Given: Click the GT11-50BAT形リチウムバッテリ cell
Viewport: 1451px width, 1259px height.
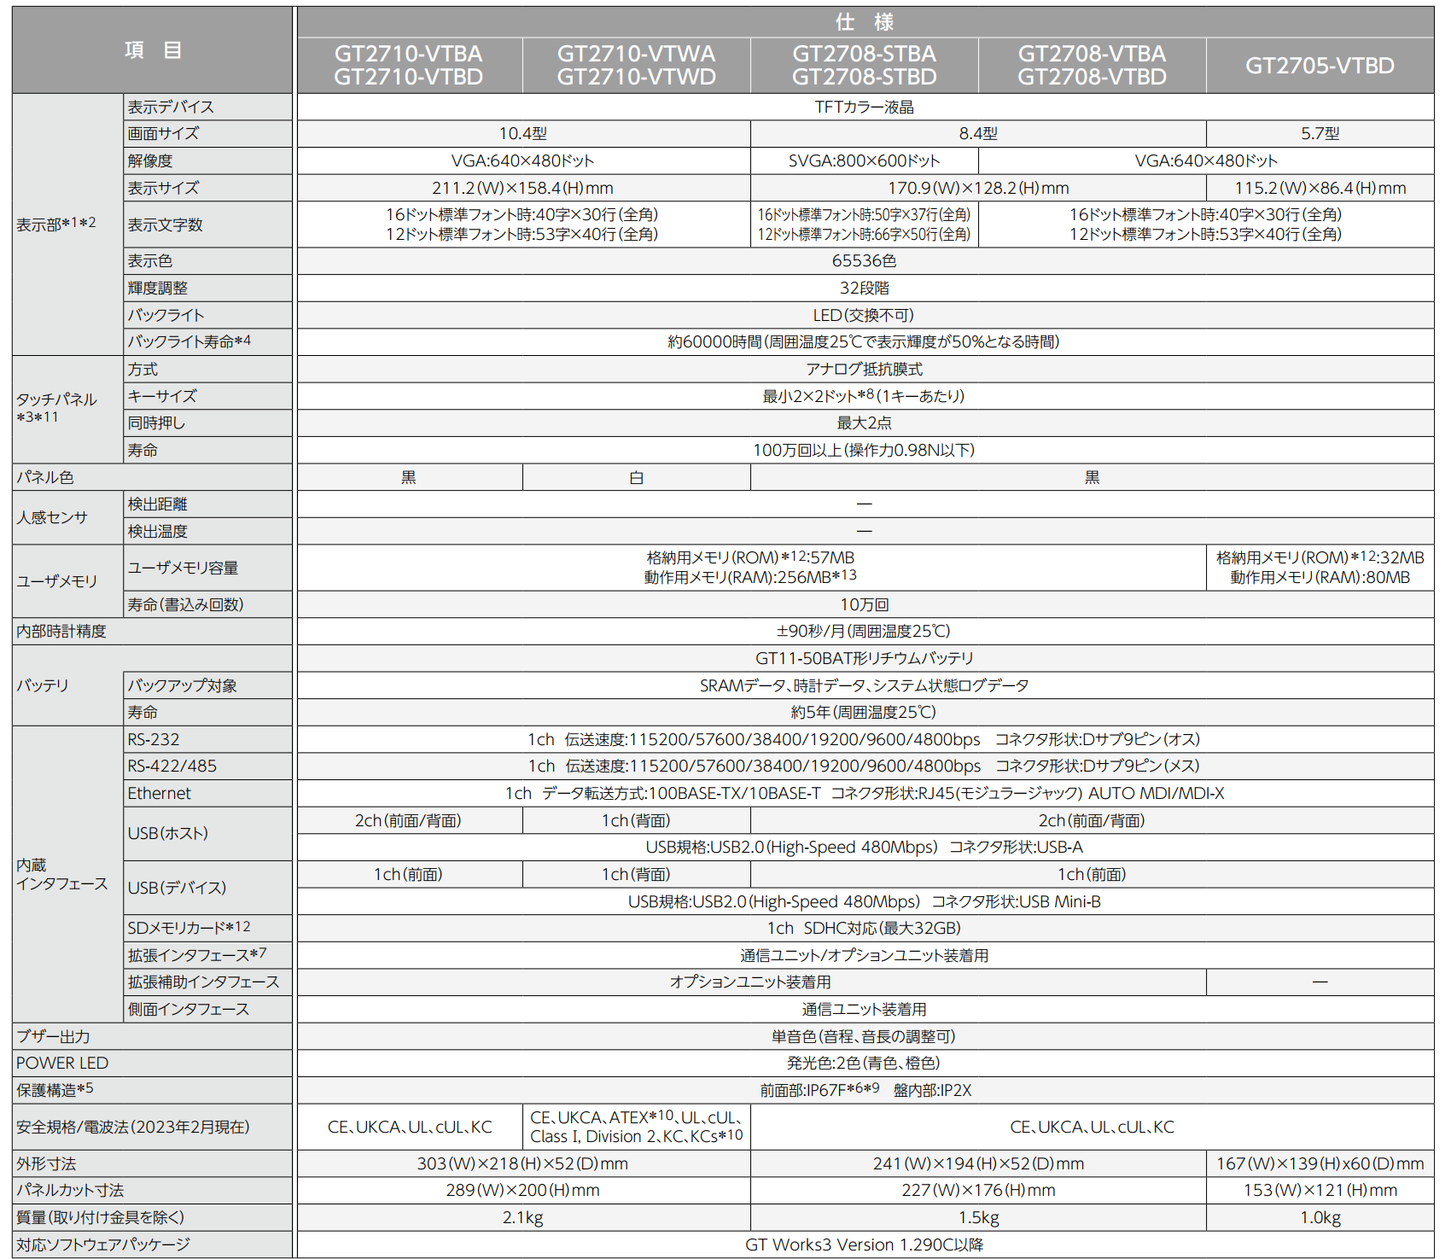Looking at the screenshot, I should point(865,659).
